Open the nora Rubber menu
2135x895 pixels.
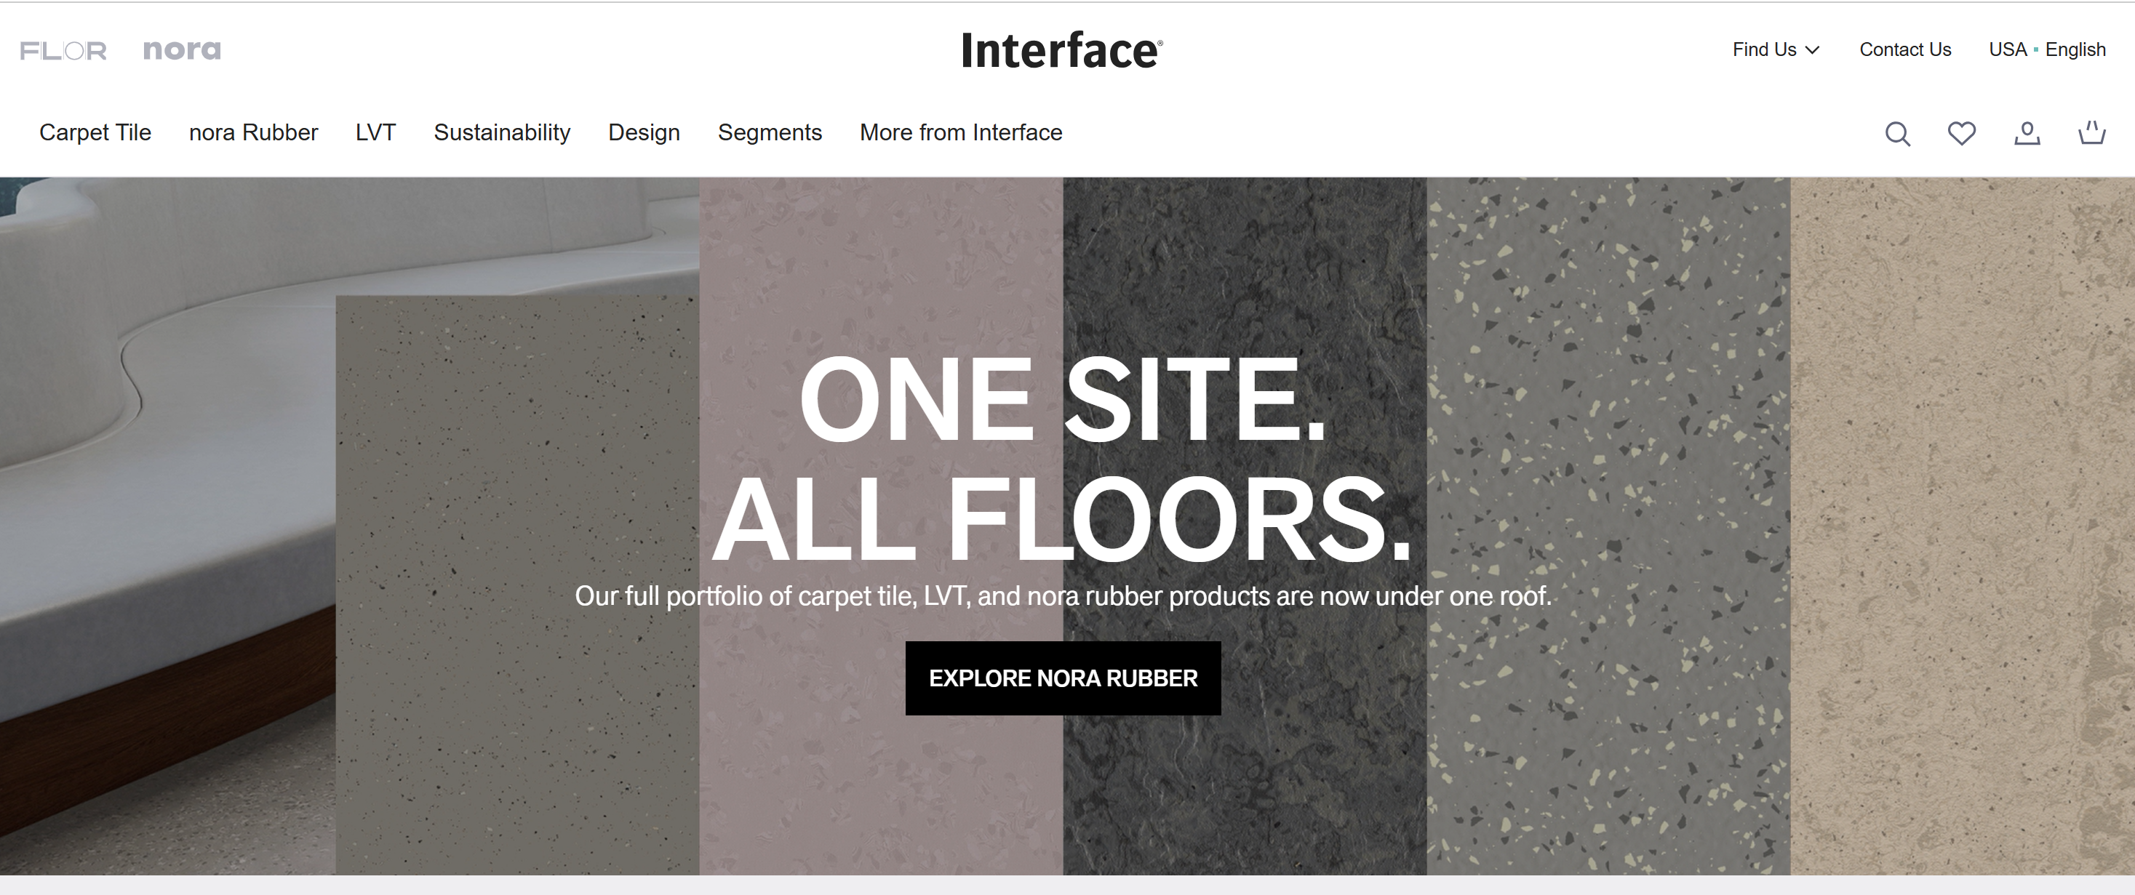[253, 132]
